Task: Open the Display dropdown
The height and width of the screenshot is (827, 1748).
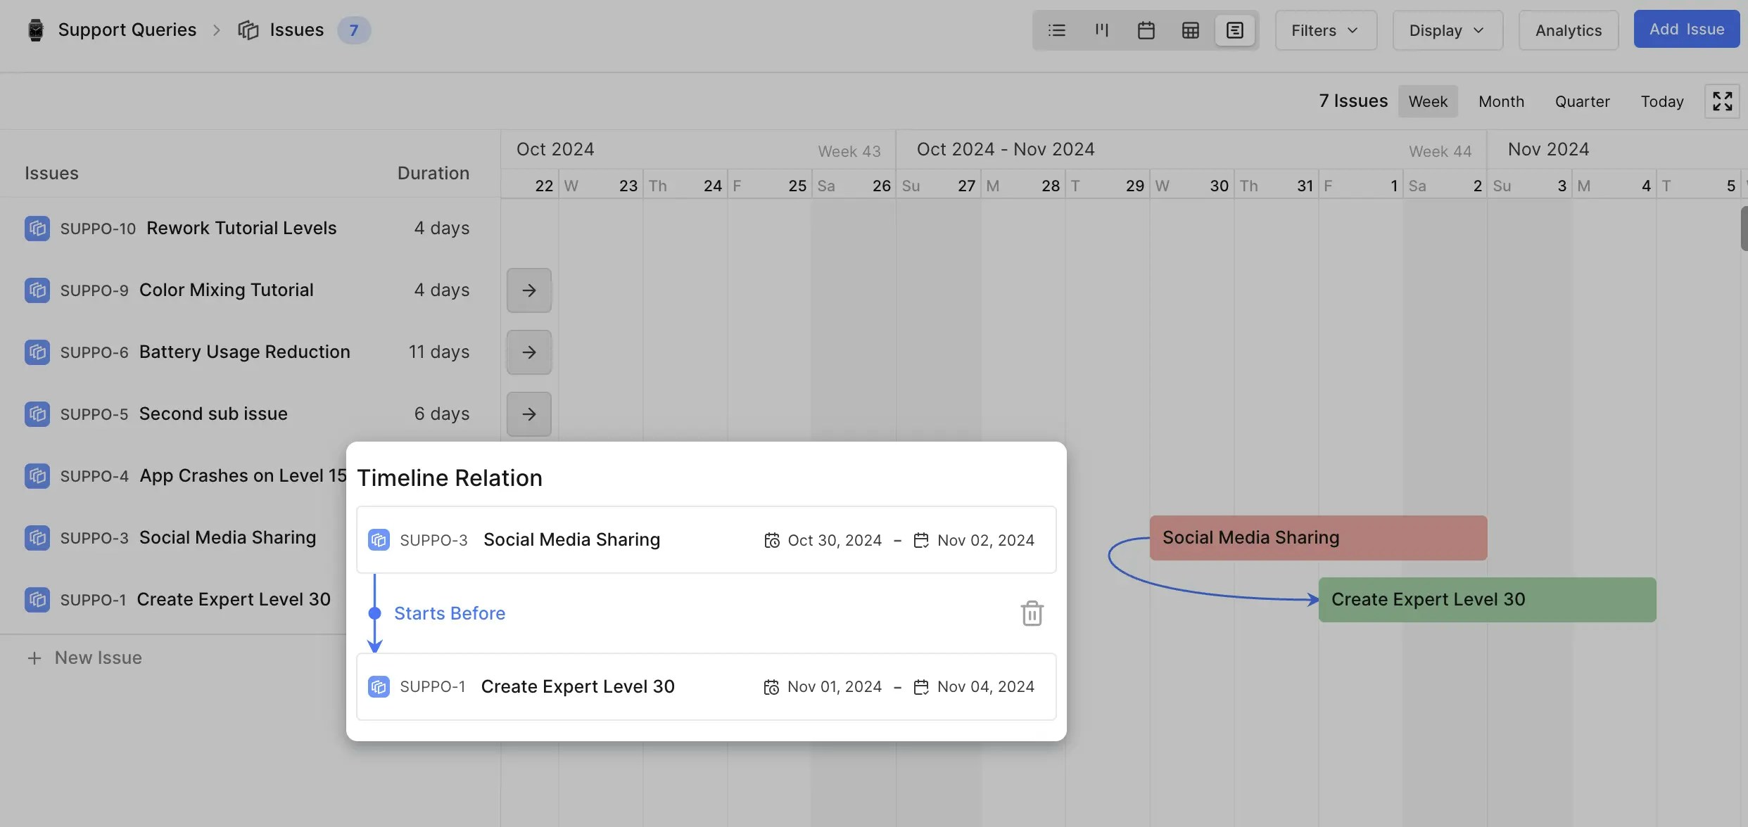Action: pos(1447,30)
